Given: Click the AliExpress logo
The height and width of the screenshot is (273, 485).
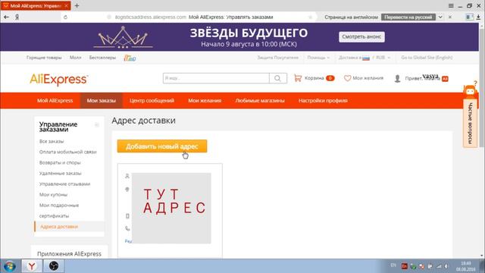Looking at the screenshot, I should point(59,79).
